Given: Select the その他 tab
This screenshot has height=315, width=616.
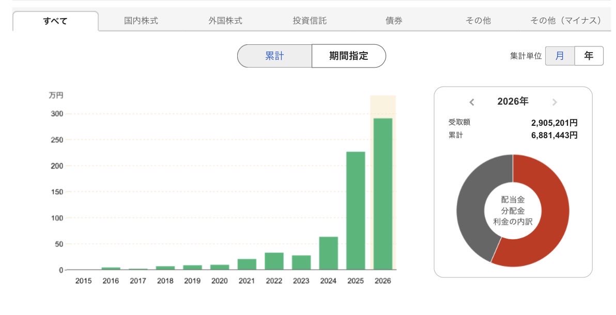Looking at the screenshot, I should 478,21.
